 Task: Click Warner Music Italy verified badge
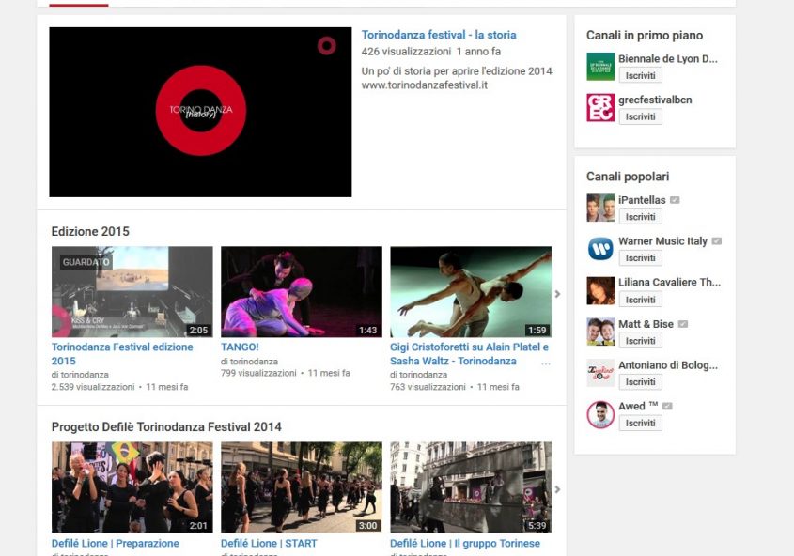pyautogui.click(x=717, y=240)
